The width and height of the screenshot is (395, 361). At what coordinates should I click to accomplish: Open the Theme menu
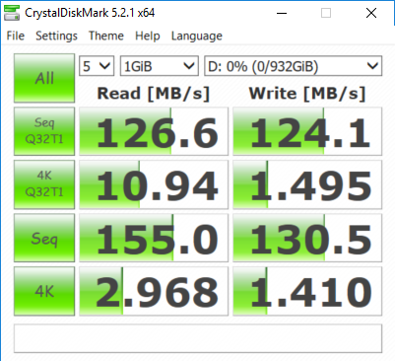click(106, 36)
